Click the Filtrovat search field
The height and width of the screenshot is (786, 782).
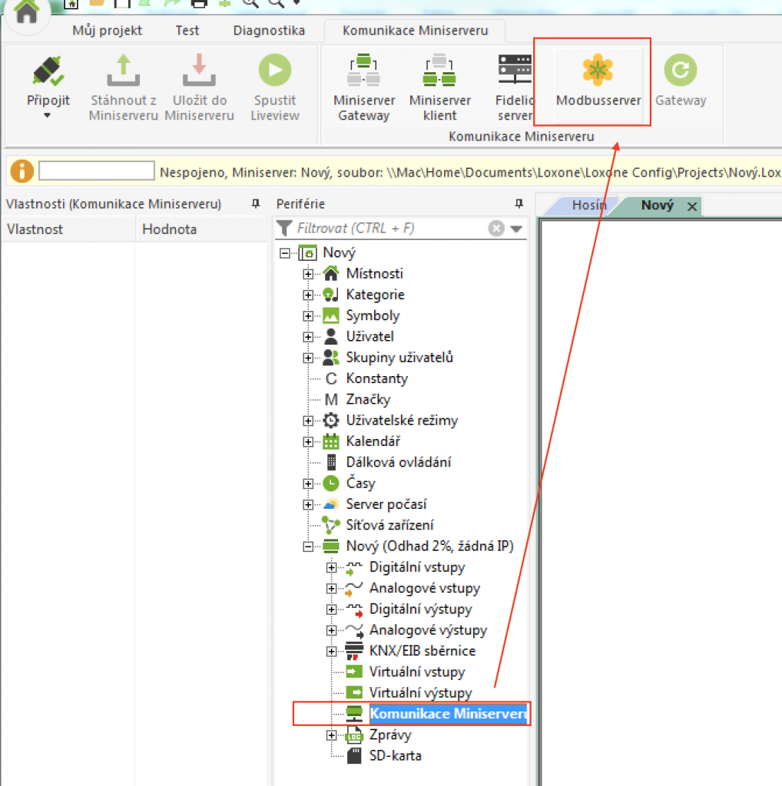point(388,228)
